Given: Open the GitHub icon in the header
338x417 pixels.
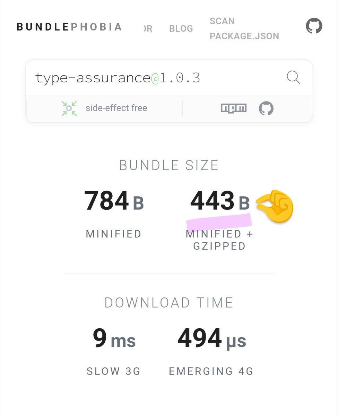Looking at the screenshot, I should click(x=314, y=26).
